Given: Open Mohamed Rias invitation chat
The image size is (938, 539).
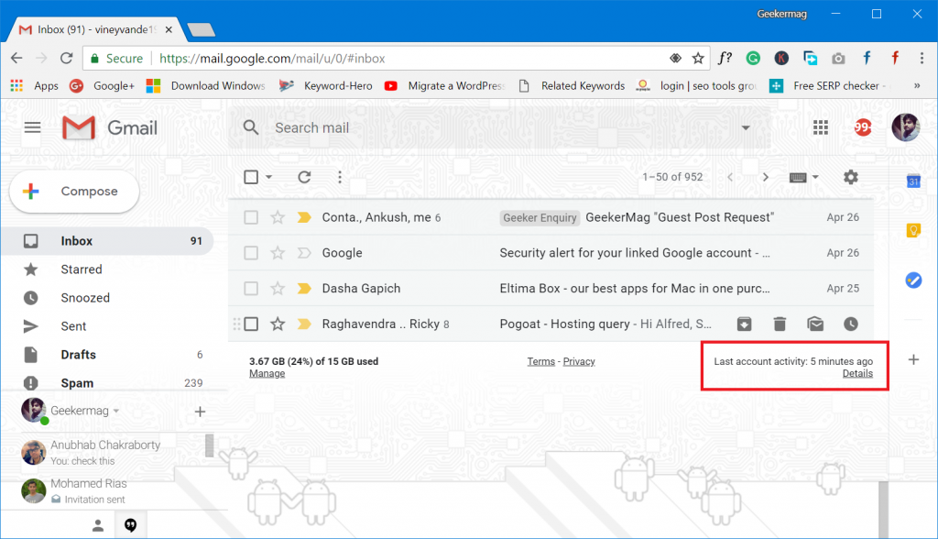Looking at the screenshot, I should coord(114,490).
